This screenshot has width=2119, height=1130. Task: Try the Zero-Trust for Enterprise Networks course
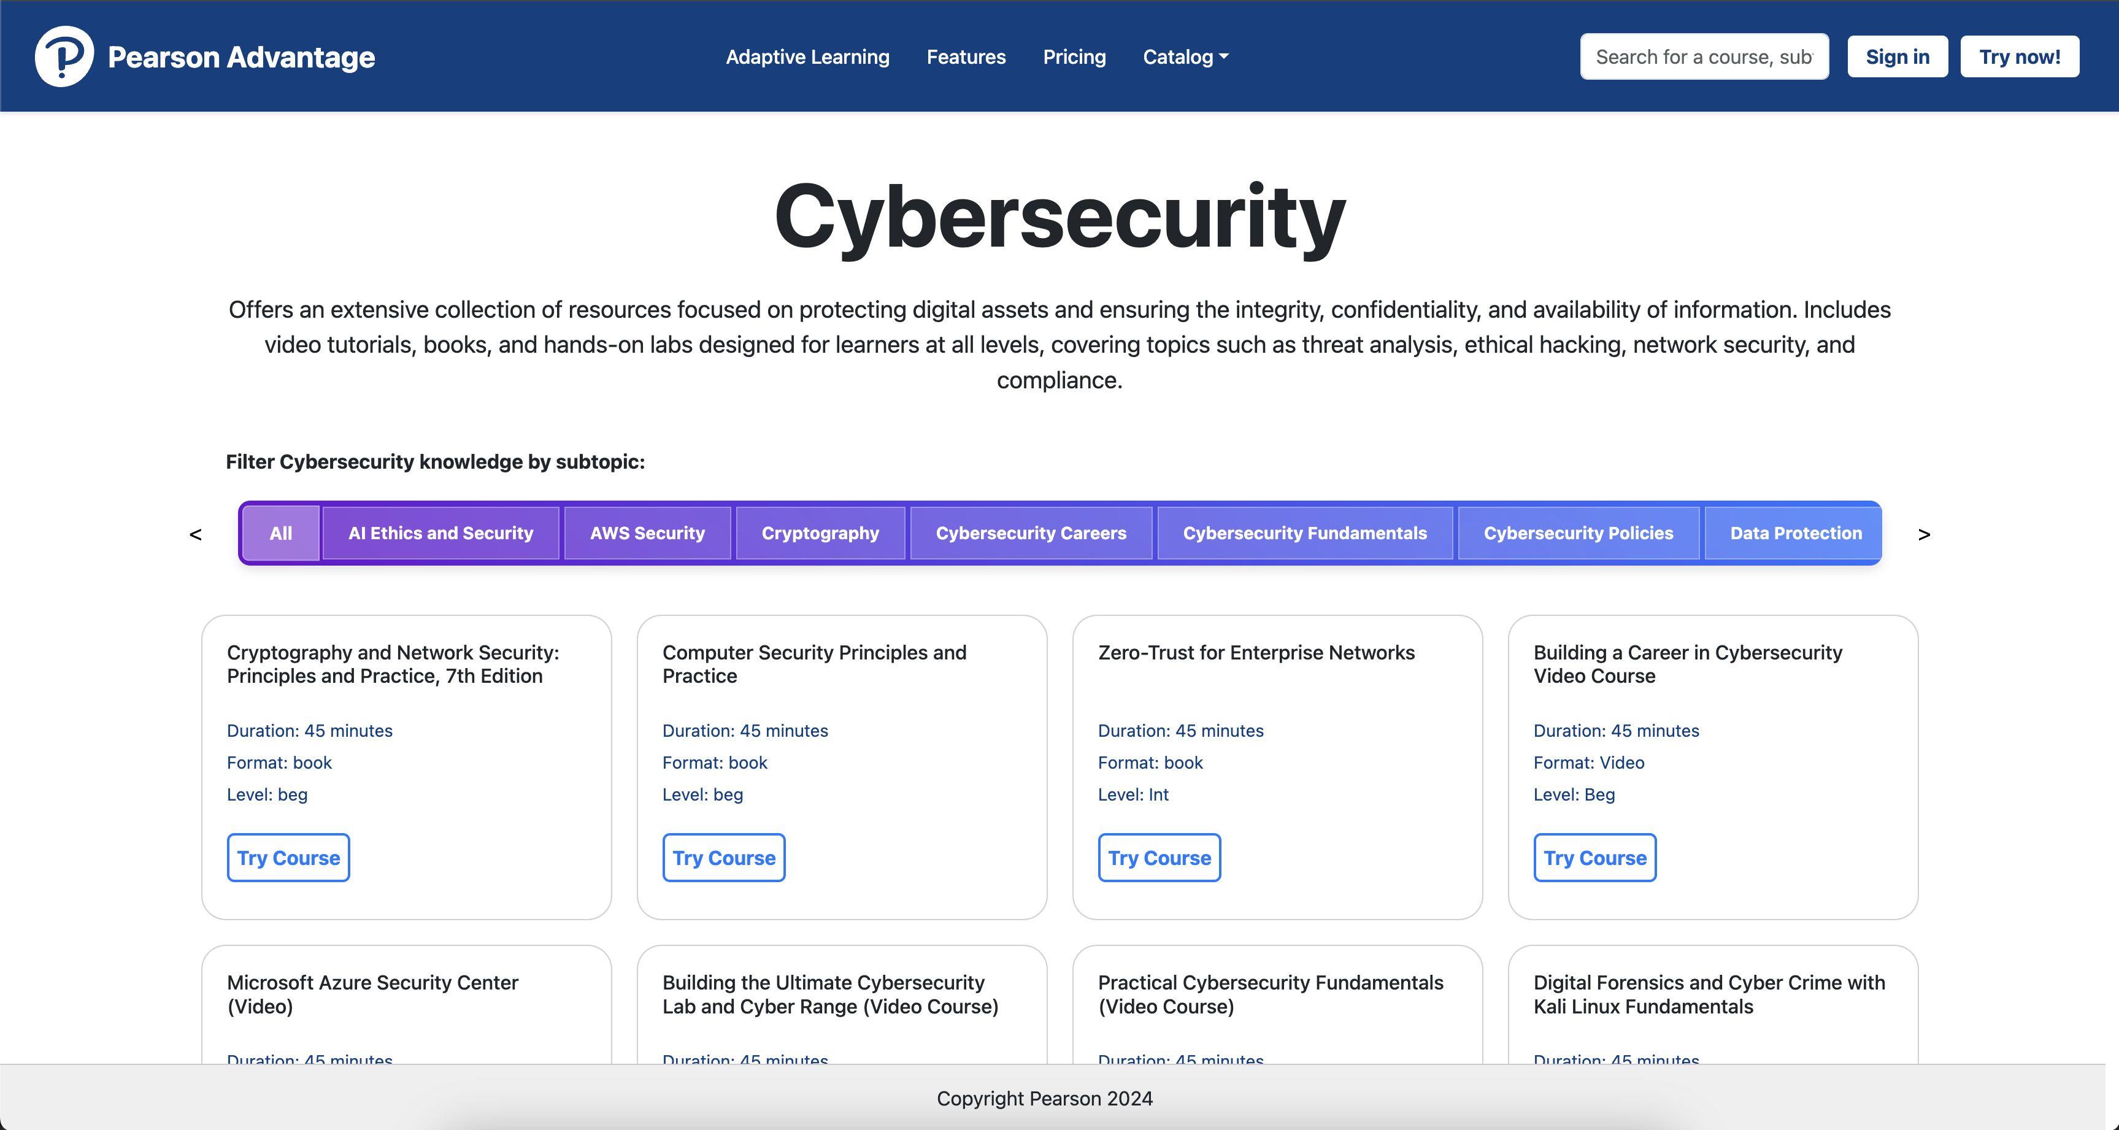[x=1158, y=858]
